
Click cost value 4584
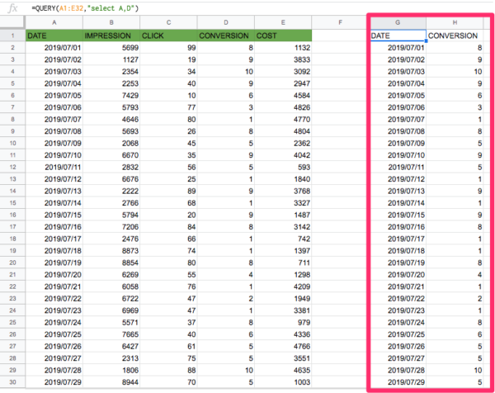click(x=283, y=96)
